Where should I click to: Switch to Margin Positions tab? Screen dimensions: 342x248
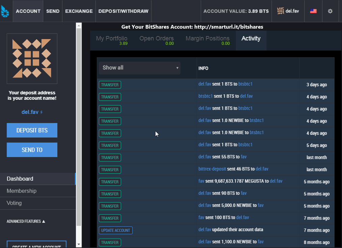tap(208, 40)
